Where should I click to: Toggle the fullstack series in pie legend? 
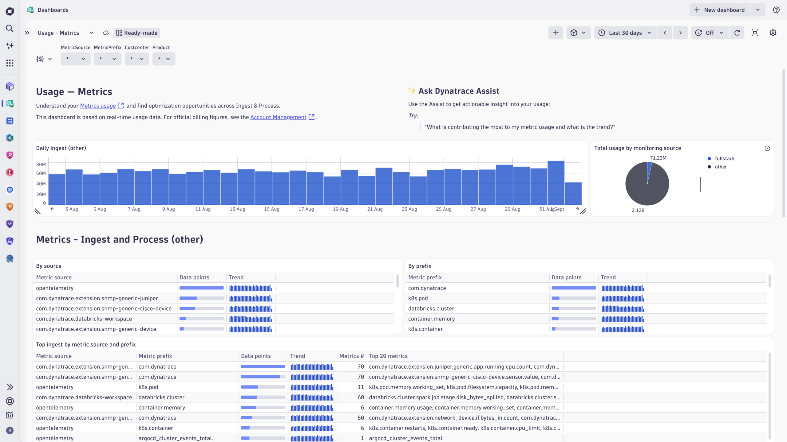click(721, 158)
